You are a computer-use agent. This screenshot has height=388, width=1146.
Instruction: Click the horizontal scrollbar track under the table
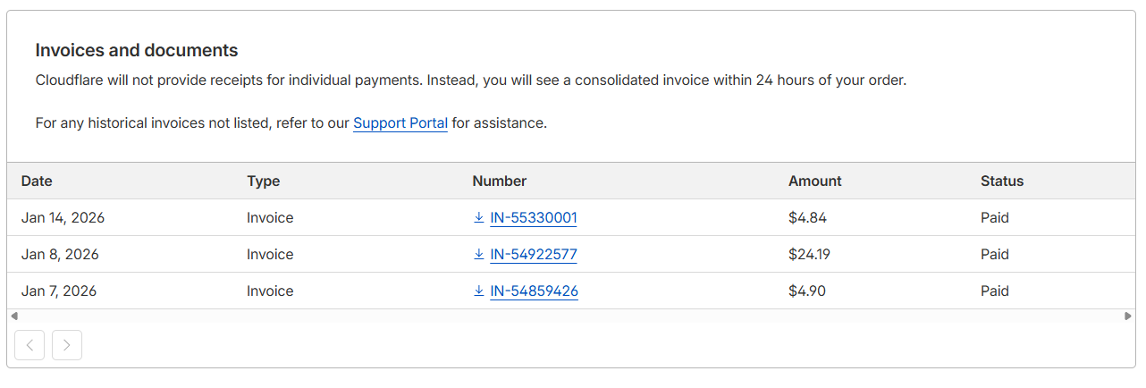click(x=572, y=316)
